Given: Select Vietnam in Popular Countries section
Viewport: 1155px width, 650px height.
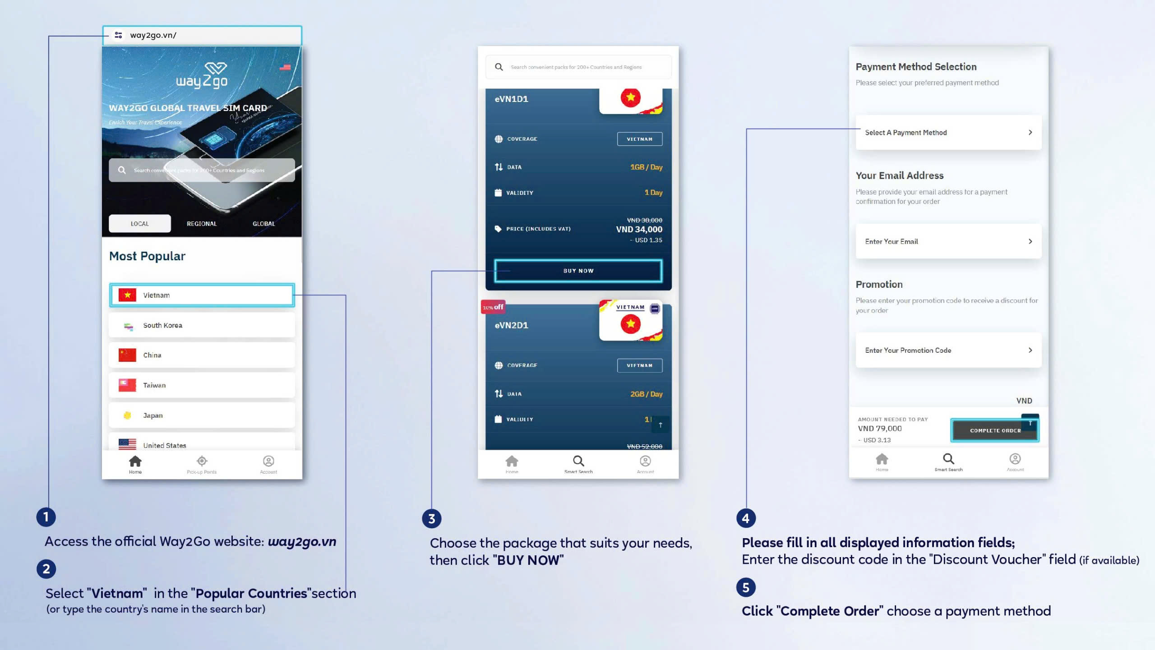Looking at the screenshot, I should [202, 295].
